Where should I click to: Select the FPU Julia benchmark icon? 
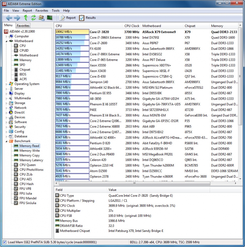click(x=16, y=194)
